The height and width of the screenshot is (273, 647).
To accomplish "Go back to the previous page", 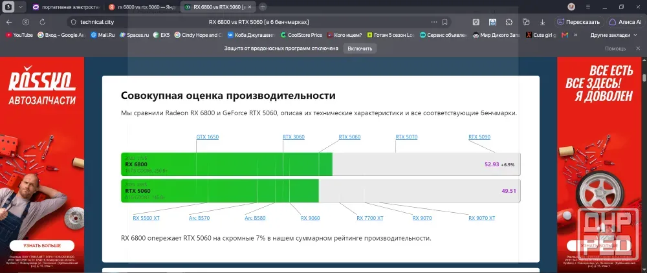I will coord(9,22).
